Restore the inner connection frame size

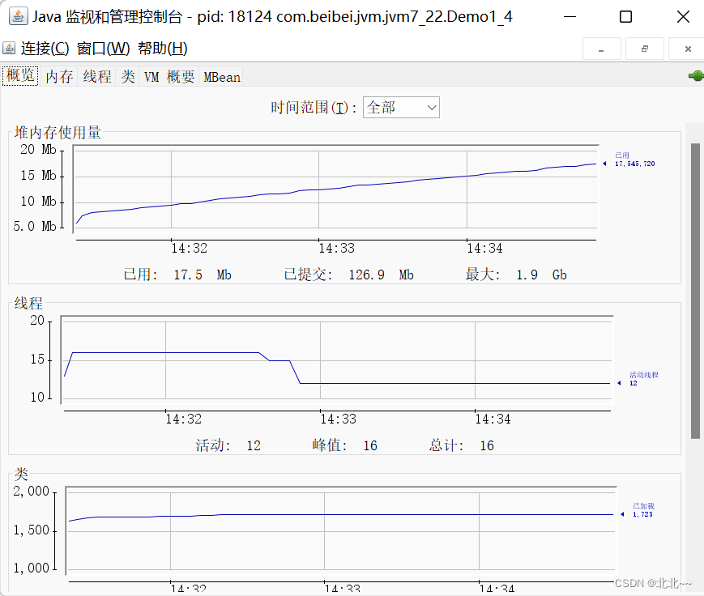pyautogui.click(x=645, y=49)
